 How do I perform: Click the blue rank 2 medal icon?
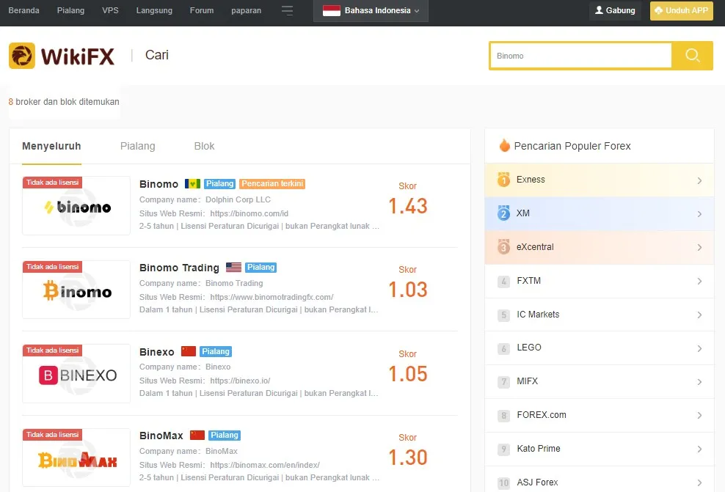pos(503,213)
